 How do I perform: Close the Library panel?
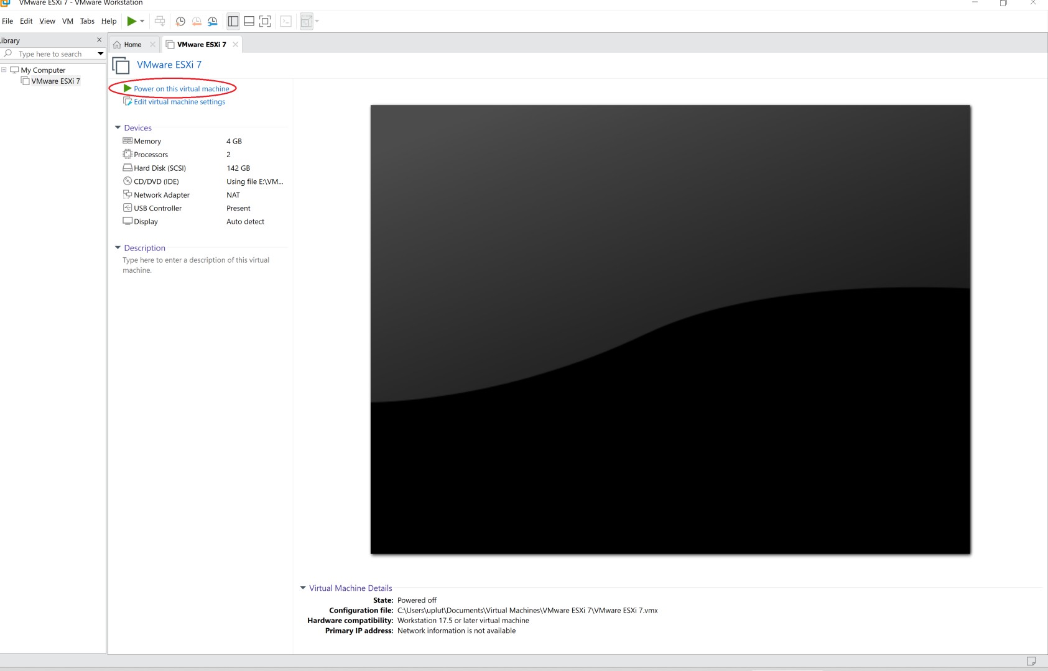[99, 40]
